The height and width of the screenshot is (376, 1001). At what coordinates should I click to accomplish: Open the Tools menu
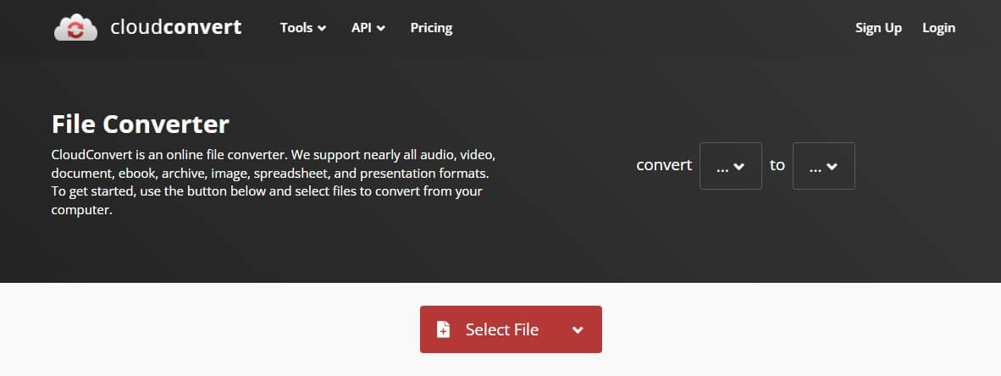pyautogui.click(x=302, y=28)
